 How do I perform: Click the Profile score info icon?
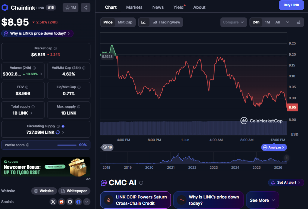click(x=28, y=145)
